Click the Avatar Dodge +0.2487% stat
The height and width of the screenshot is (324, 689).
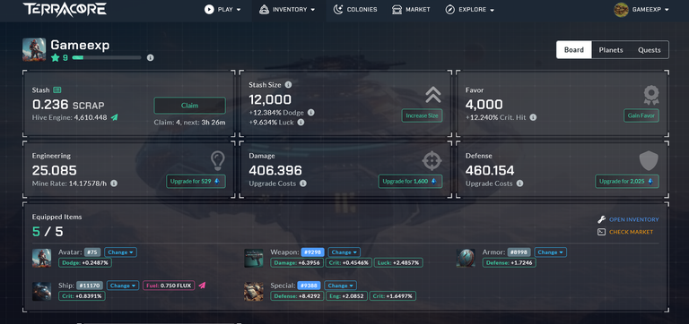coord(85,262)
